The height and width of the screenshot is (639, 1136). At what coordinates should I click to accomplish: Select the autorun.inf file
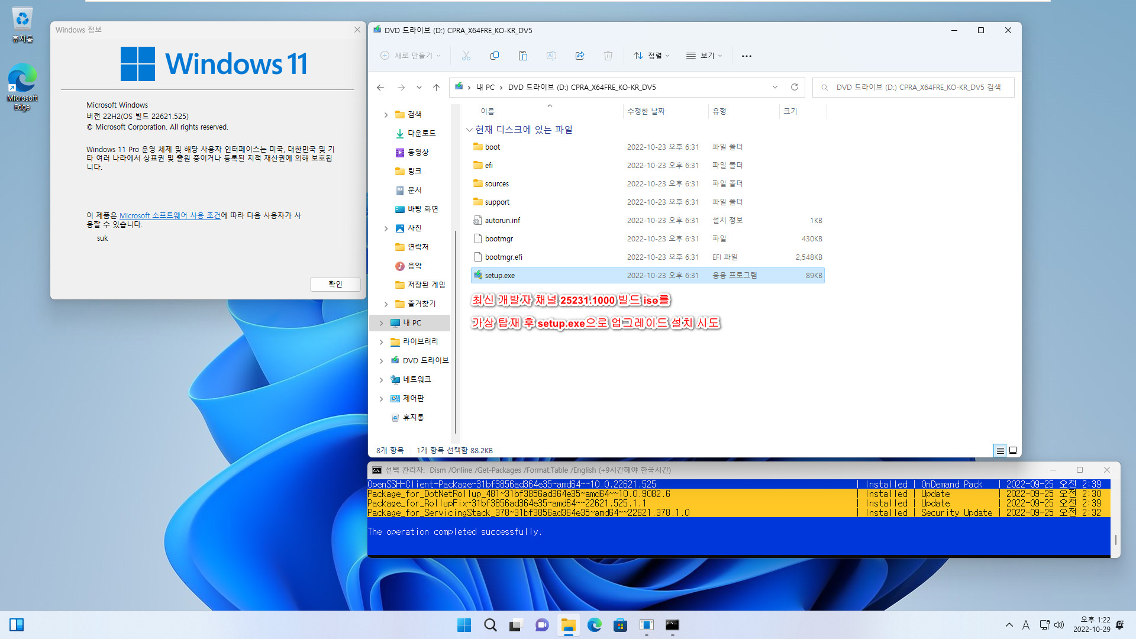502,220
